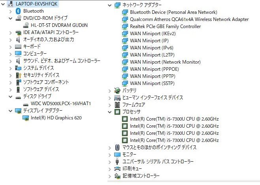The width and height of the screenshot is (260, 185).
Task: Click the Bluetooth category icon
Action: [18, 11]
